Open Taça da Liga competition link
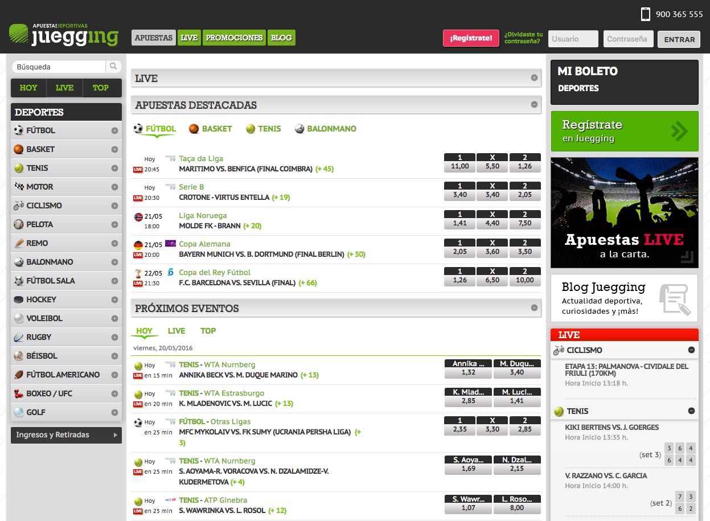The image size is (710, 521). pos(201,158)
